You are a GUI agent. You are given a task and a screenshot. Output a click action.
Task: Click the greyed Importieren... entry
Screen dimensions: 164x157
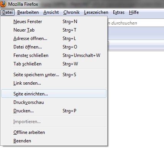(x=54, y=122)
